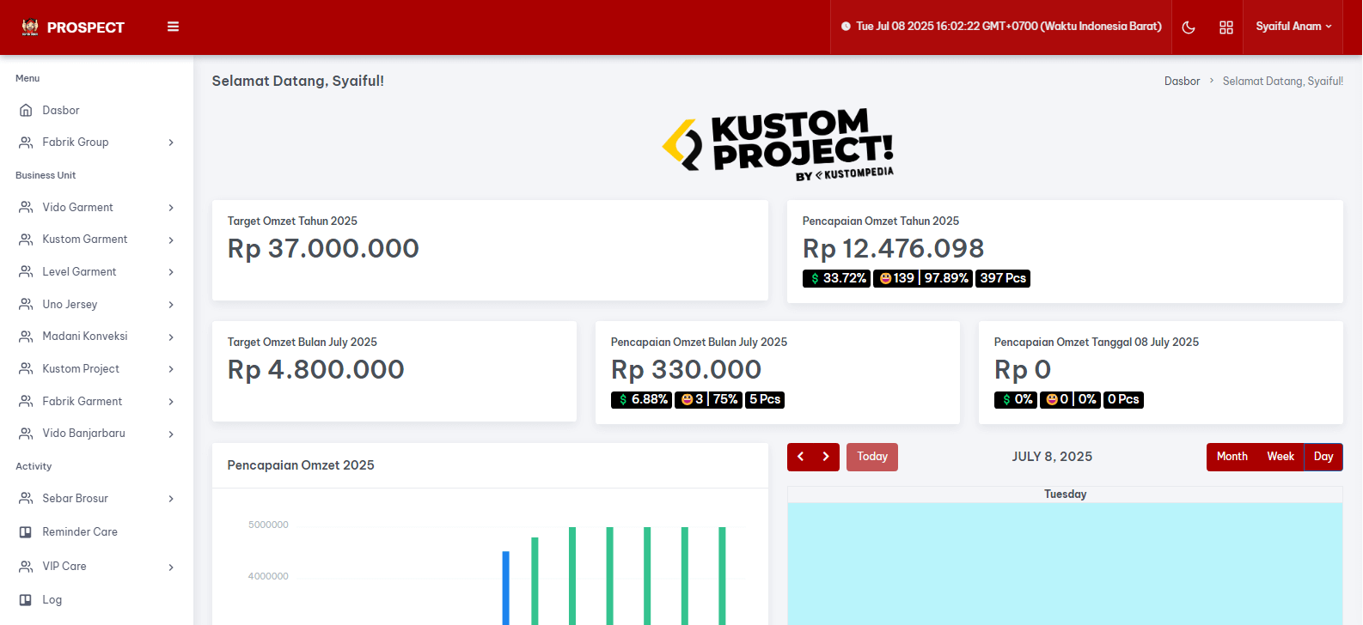The width and height of the screenshot is (1363, 625).
Task: Click the Tuesday calendar column header
Action: [x=1065, y=495]
